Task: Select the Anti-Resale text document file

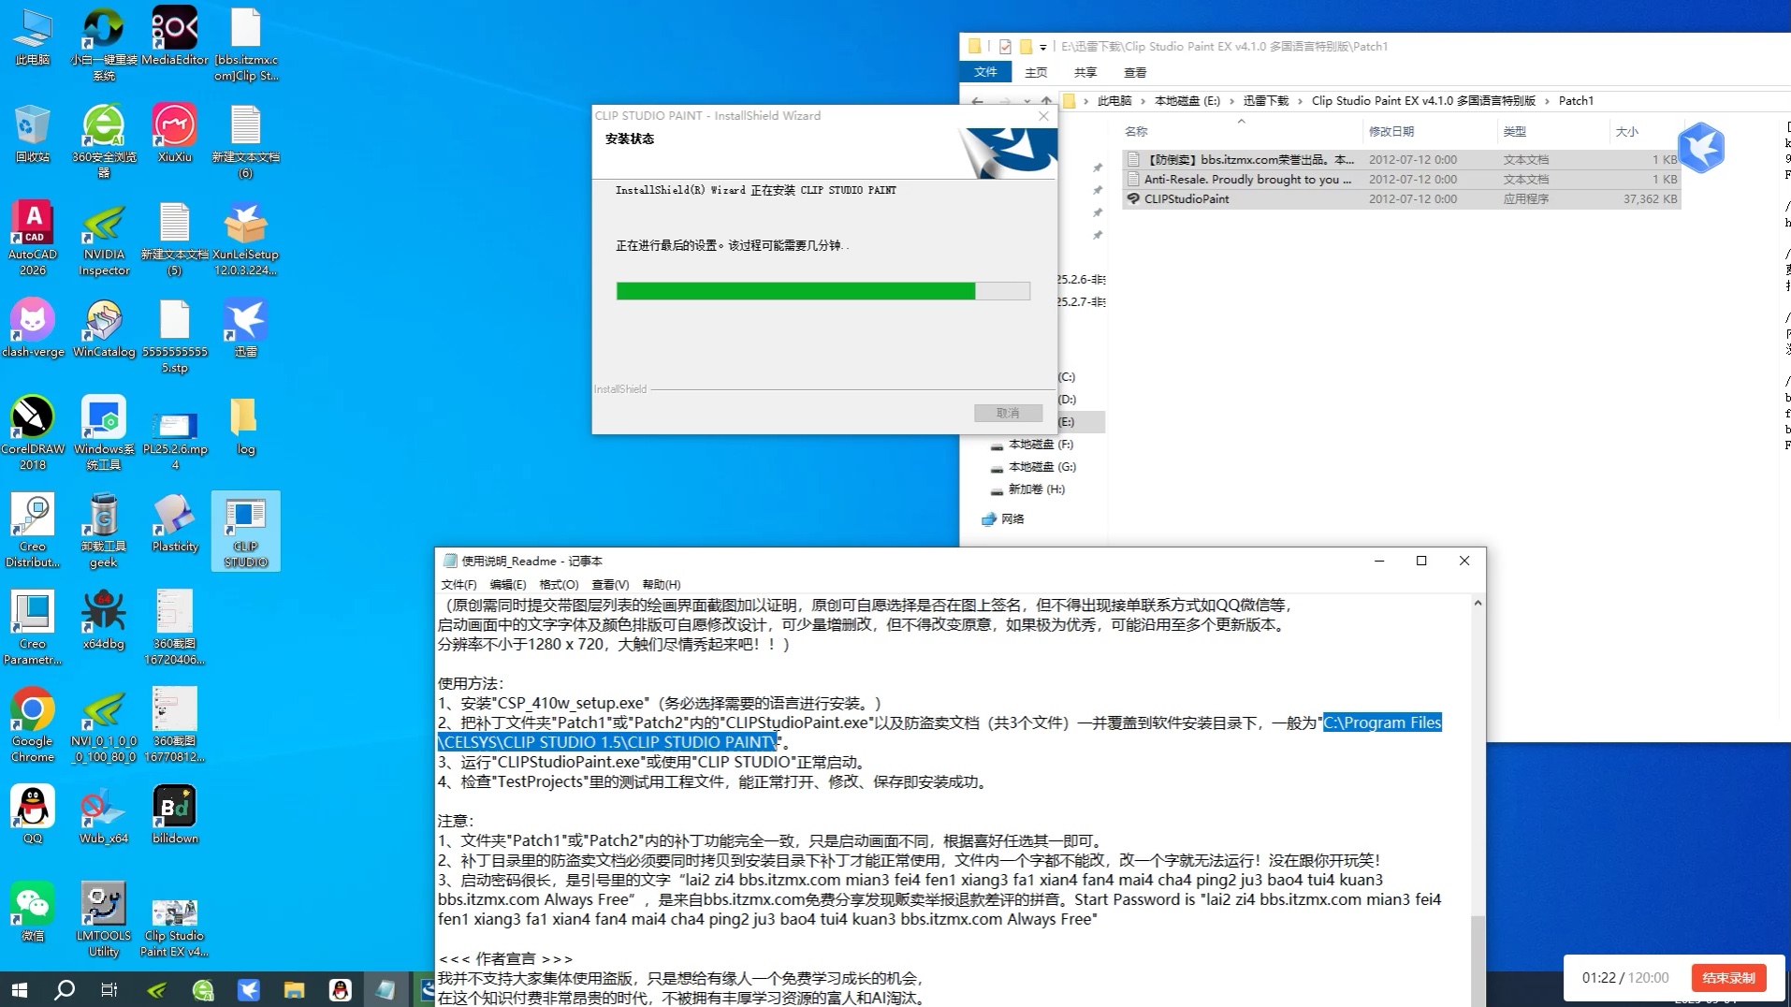Action: [x=1402, y=179]
